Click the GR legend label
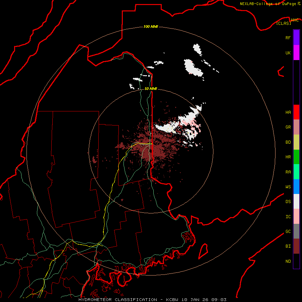Screen dimensions: 302x302 [x=288, y=127]
